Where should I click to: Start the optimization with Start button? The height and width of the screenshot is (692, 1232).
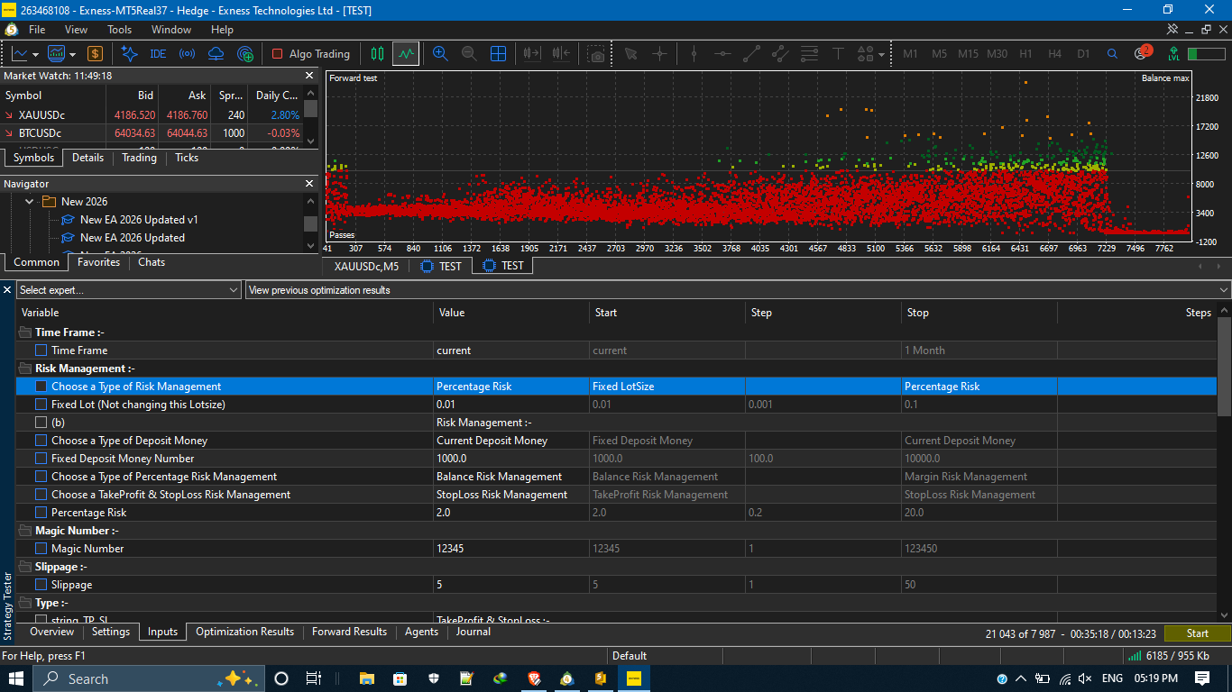point(1197,633)
